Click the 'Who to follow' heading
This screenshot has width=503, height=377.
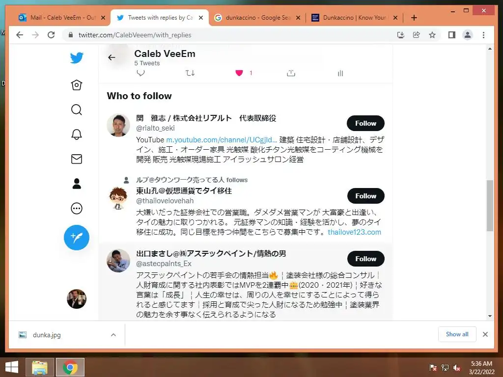click(x=139, y=96)
